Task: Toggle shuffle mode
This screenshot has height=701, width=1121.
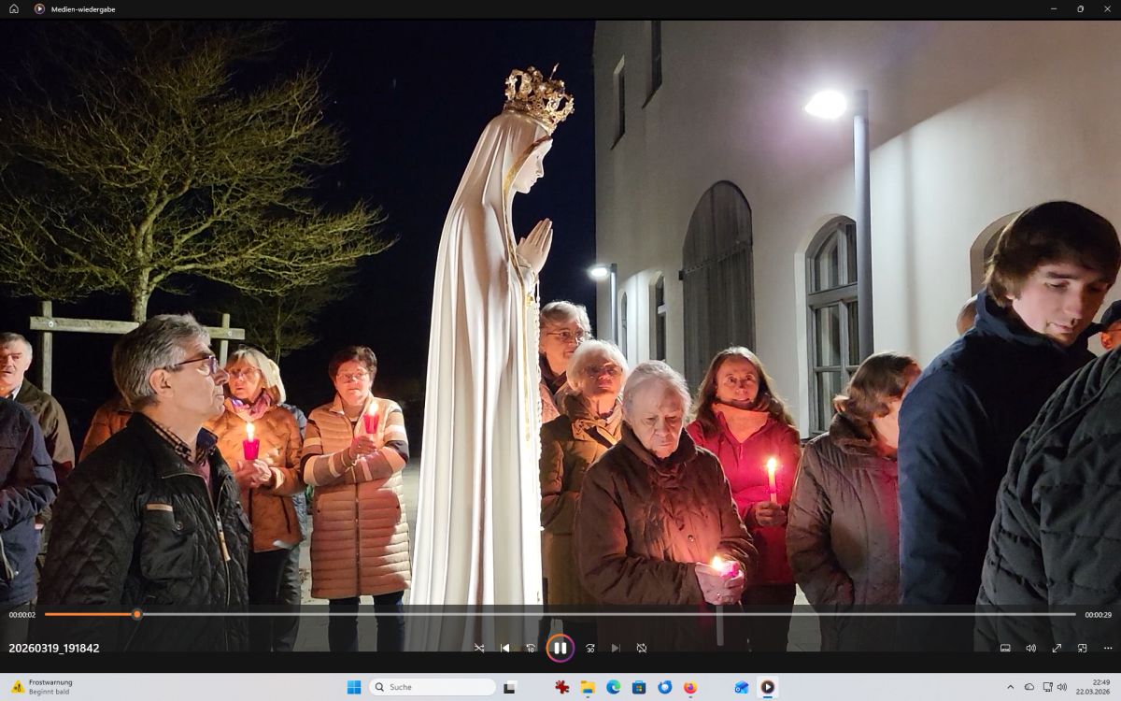Action: (479, 648)
